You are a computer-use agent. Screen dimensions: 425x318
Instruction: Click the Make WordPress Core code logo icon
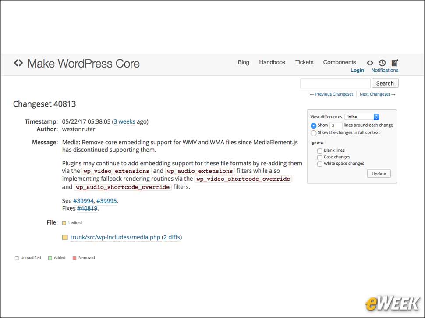pyautogui.click(x=18, y=63)
